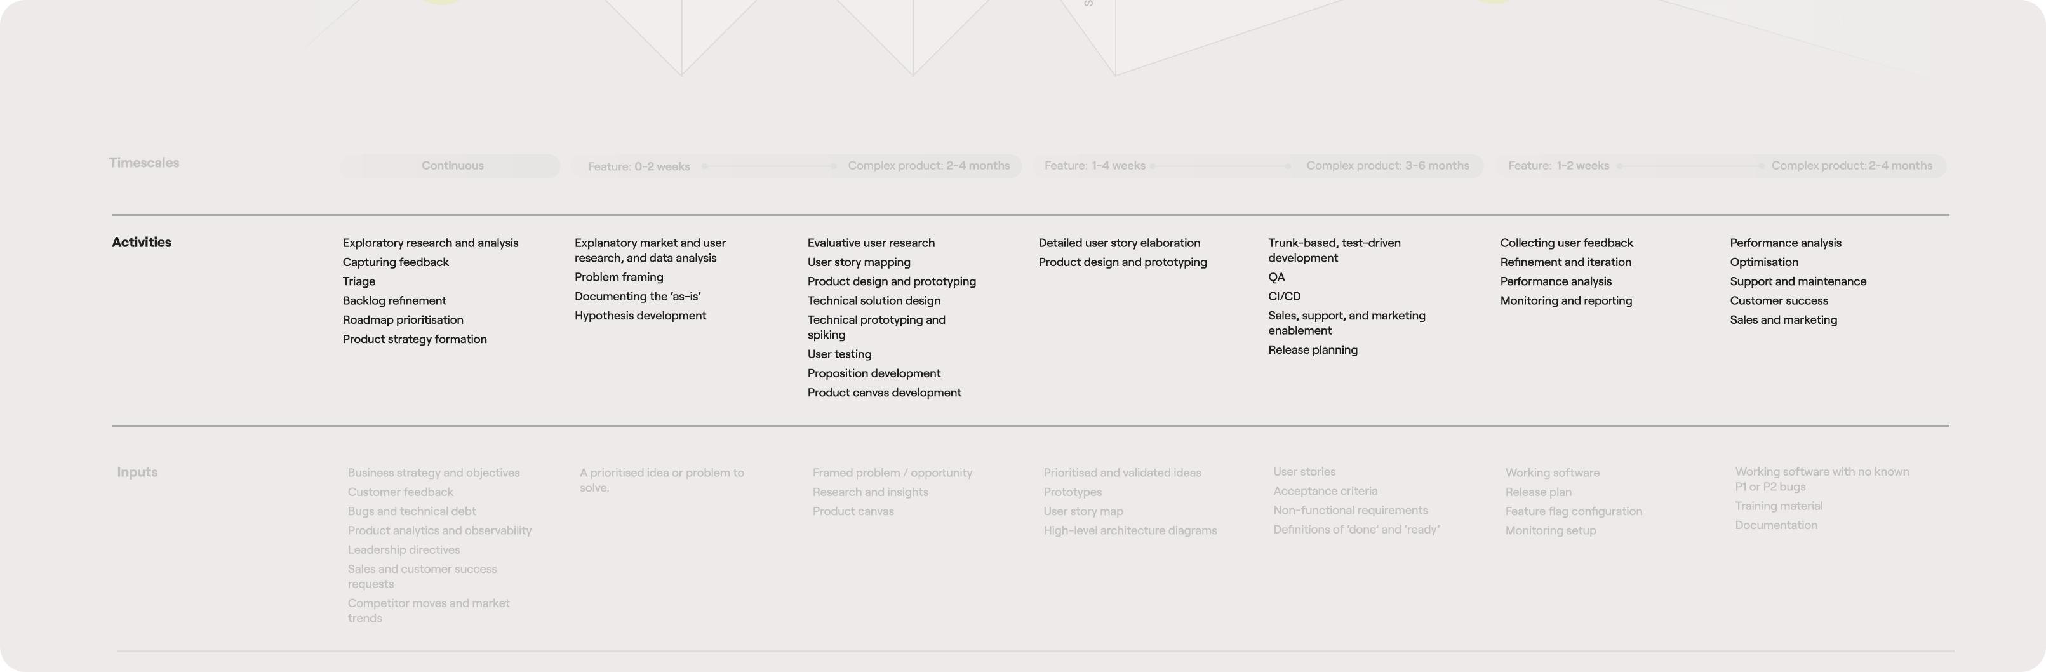Select the "Inputs" row heading
Screen dimensions: 2046x672
(x=137, y=472)
